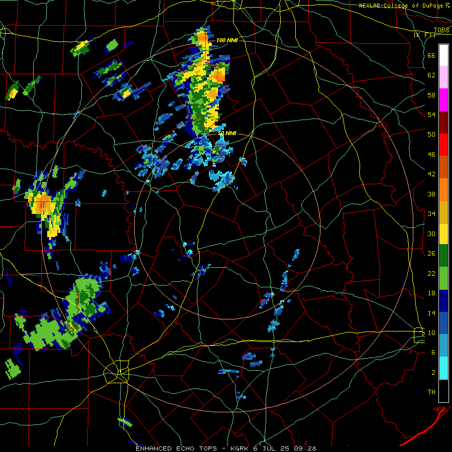This screenshot has height=452, width=452.
Task: Click the legend value 10
Action: [x=431, y=332]
